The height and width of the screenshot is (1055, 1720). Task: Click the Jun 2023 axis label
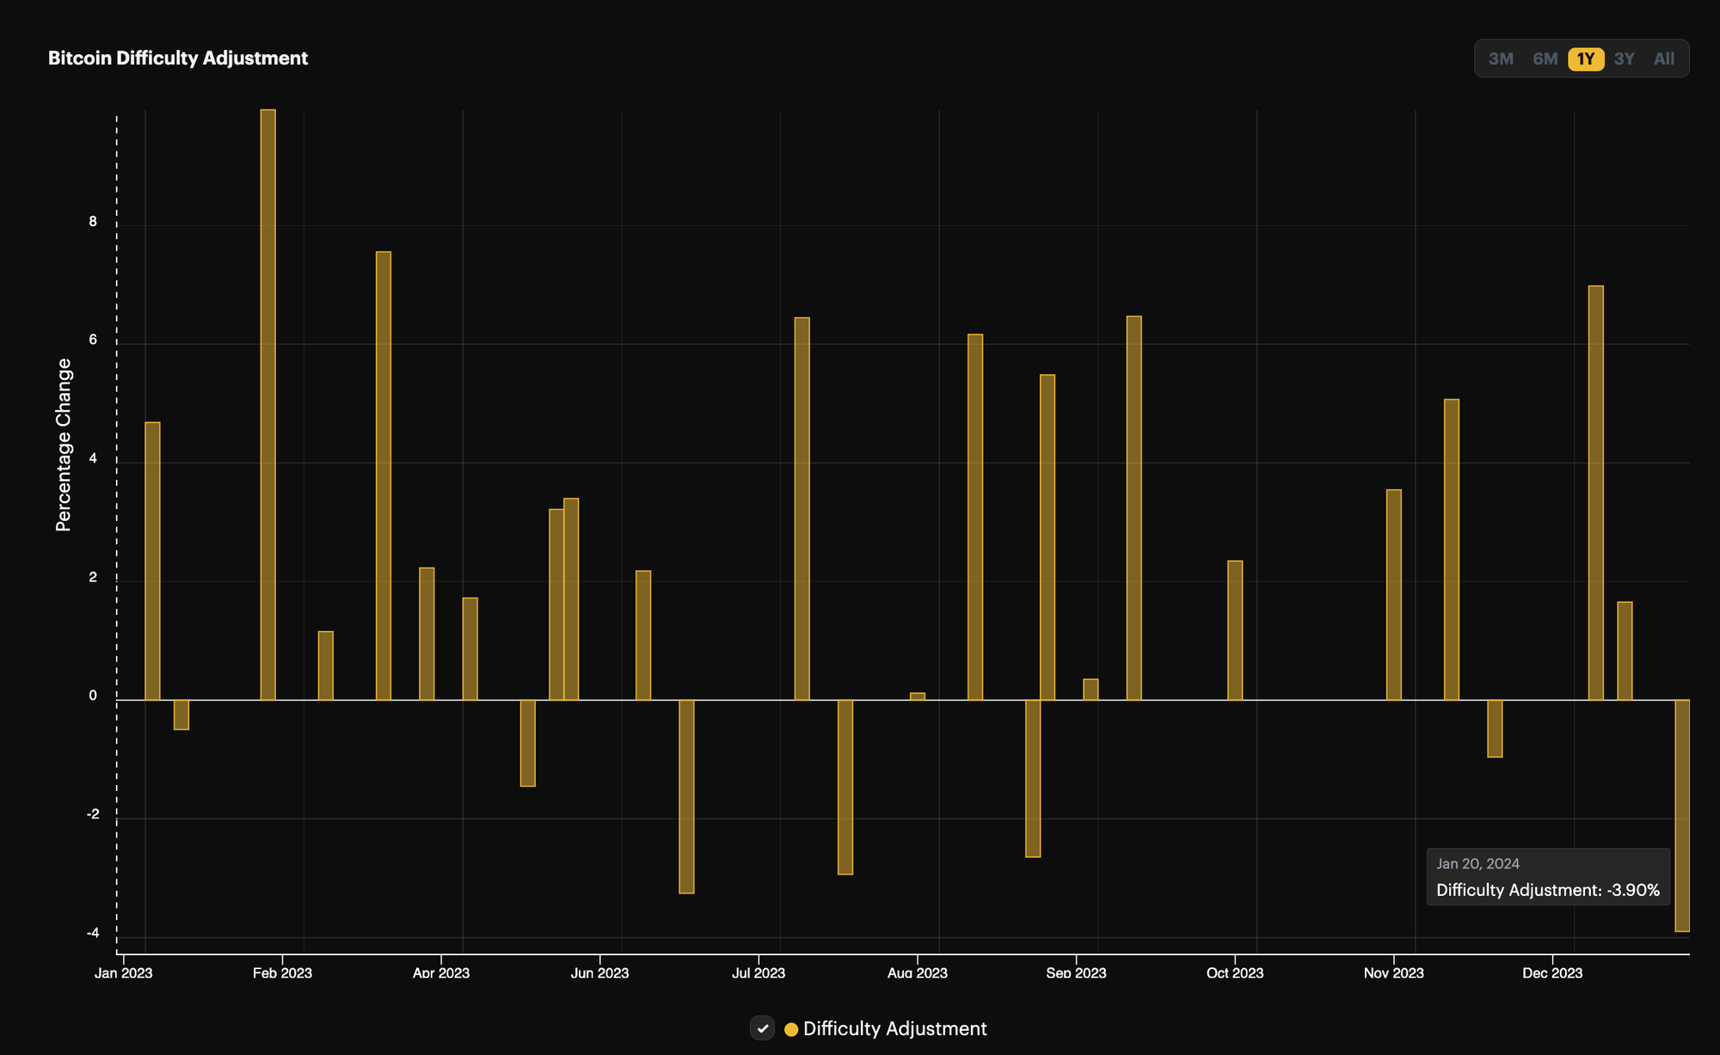click(600, 973)
